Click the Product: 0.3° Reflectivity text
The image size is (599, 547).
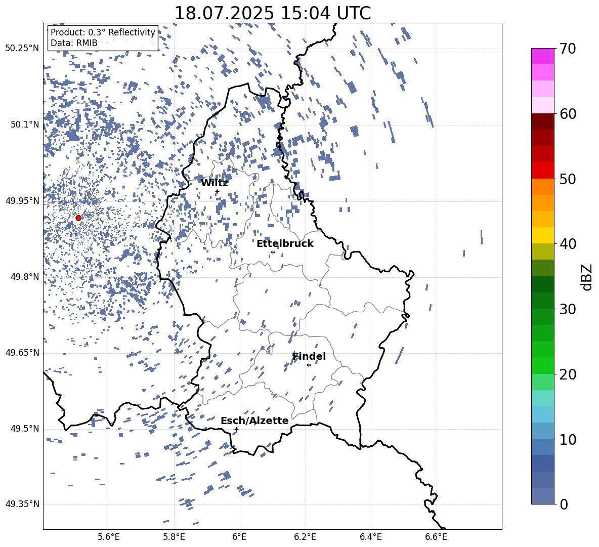point(103,32)
